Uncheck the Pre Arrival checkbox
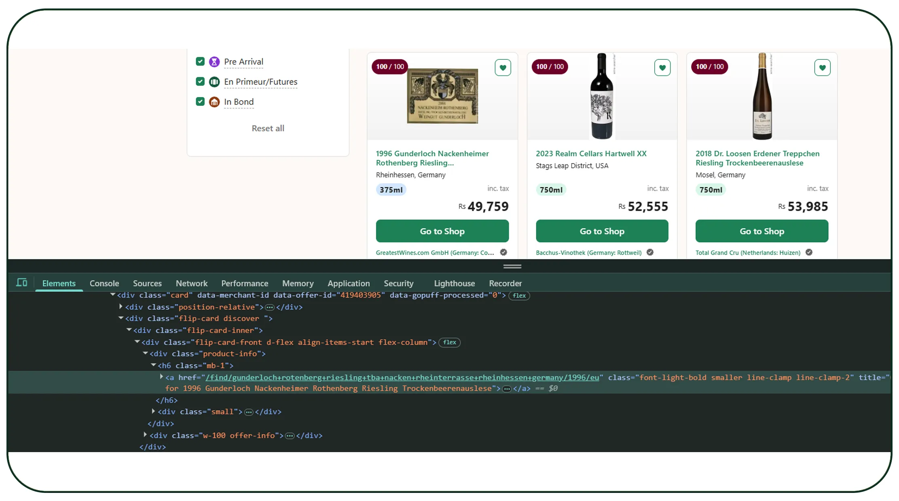Viewport: 899px width, 501px height. (200, 61)
